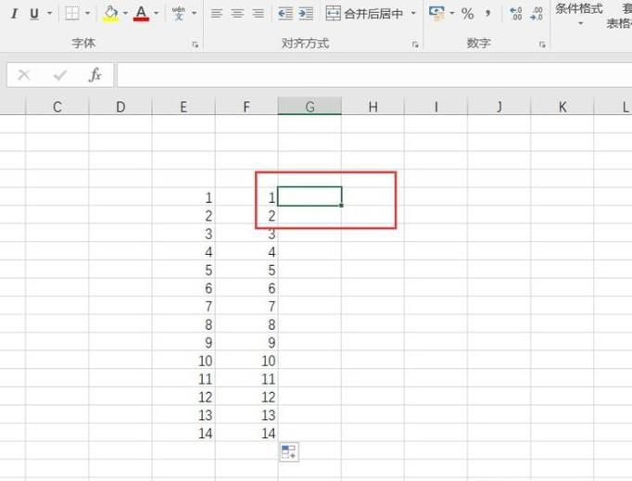Open the auto fill options button

point(288,452)
